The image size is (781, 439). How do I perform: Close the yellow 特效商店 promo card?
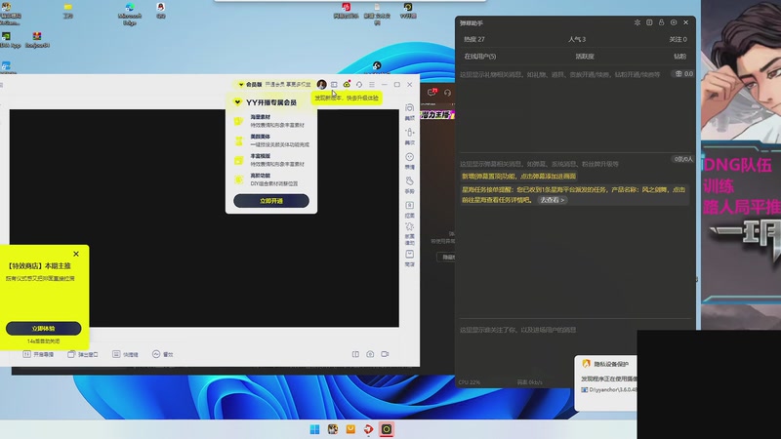(76, 254)
